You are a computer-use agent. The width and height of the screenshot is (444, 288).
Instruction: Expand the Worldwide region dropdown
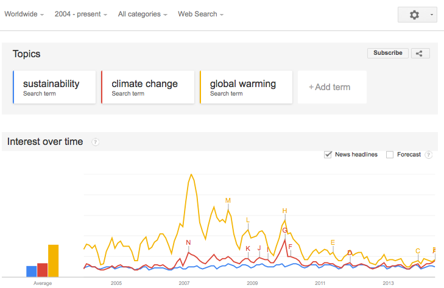[x=24, y=14]
